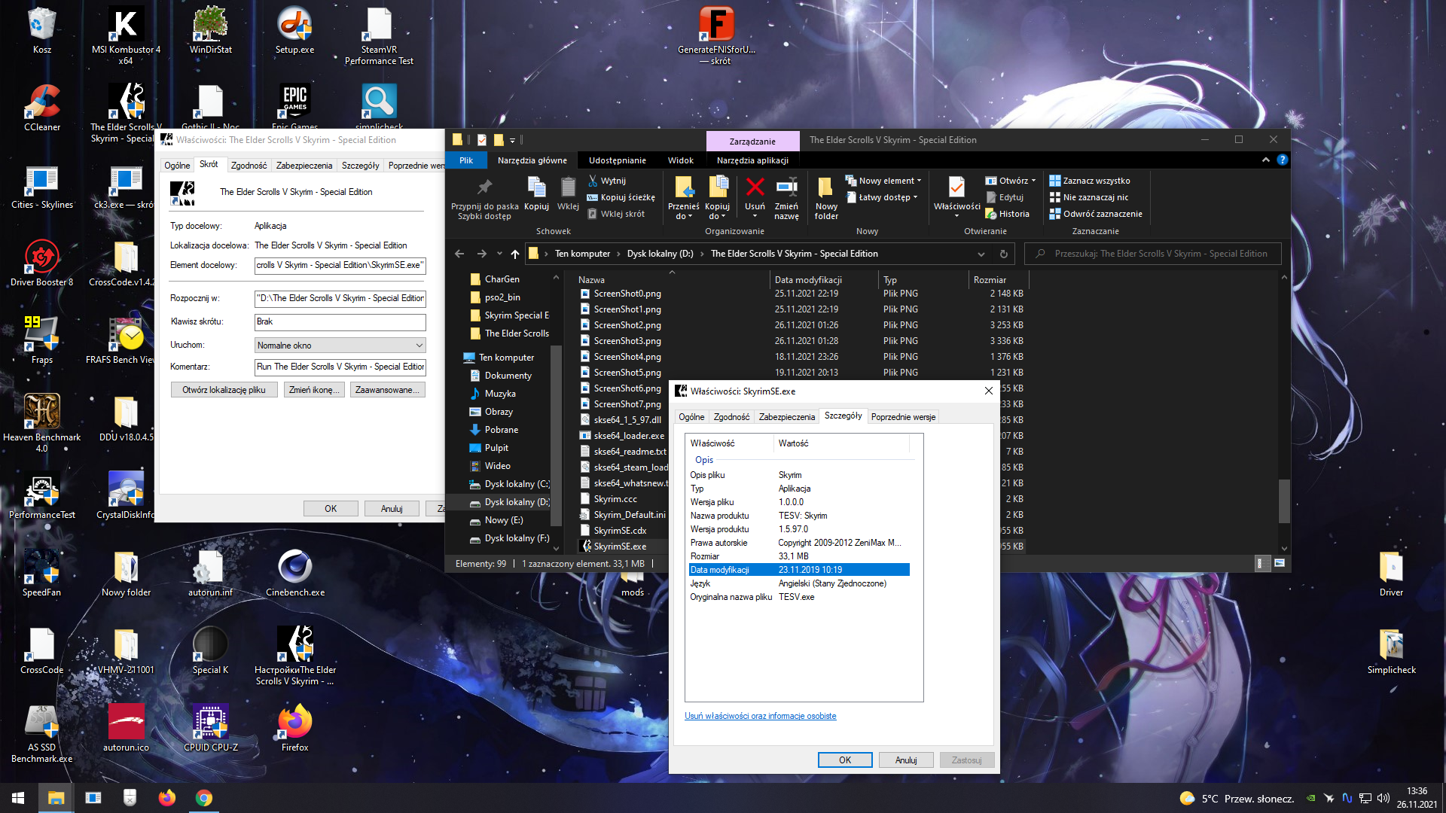The height and width of the screenshot is (813, 1446).
Task: Go up one folder level in Explorer
Action: [x=515, y=254]
